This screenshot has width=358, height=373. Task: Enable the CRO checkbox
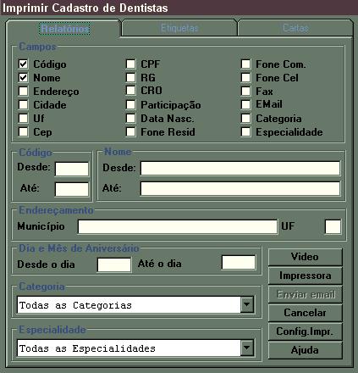(x=130, y=91)
